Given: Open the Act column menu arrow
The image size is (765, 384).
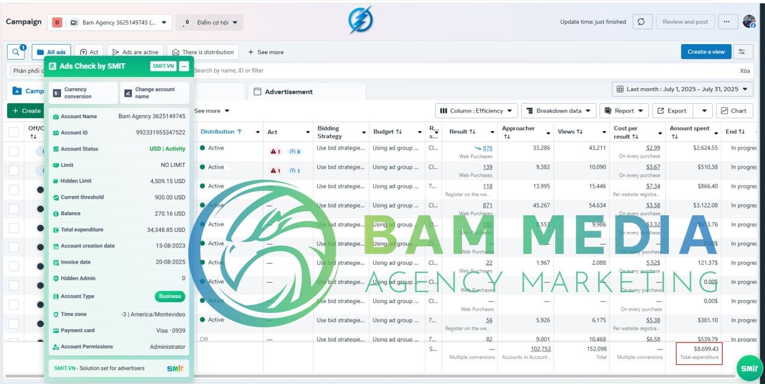Looking at the screenshot, I should pyautogui.click(x=308, y=132).
